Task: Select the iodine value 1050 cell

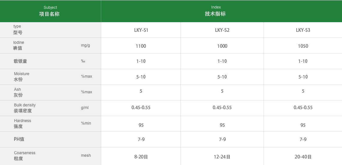Action: point(303,46)
